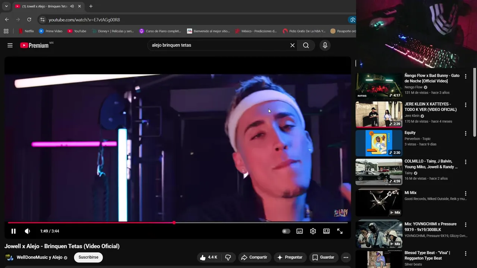Open options for YOVNGCHIMI mix
The width and height of the screenshot is (477, 268).
click(465, 225)
